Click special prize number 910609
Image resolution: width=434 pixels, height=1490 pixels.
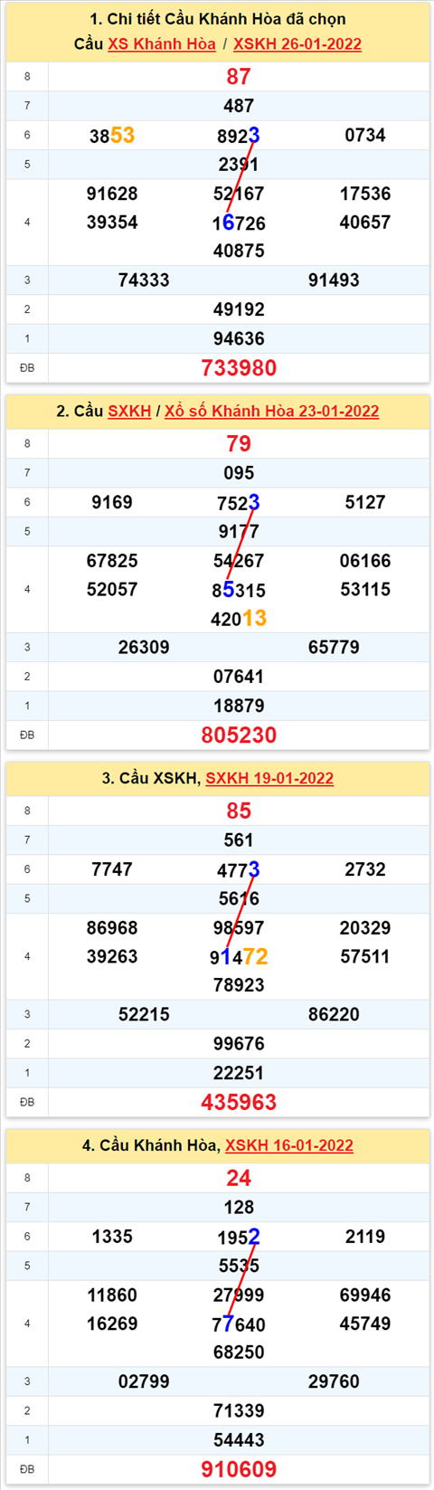click(239, 1470)
